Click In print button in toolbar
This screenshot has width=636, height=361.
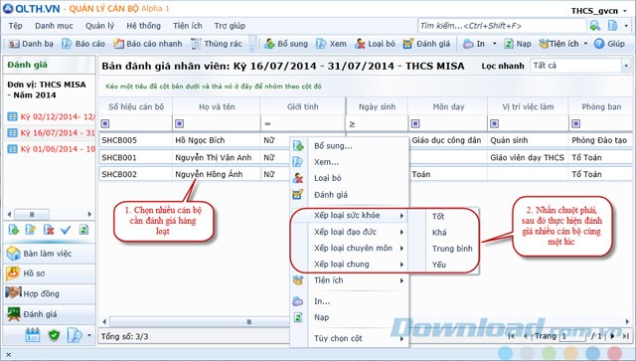coord(474,44)
